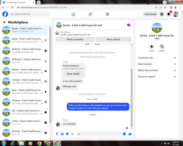183x146 pixels.
Task: Open the account profile picture menu
Action: [x=176, y=14]
